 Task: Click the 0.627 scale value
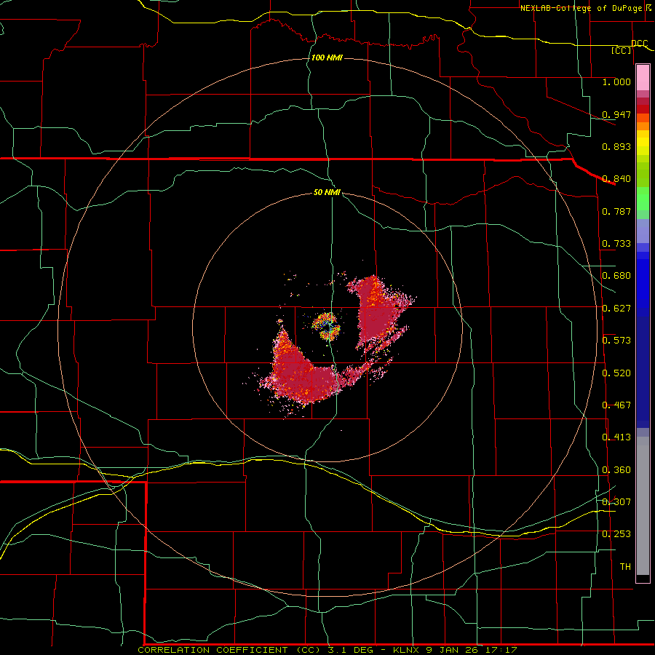[x=616, y=308]
